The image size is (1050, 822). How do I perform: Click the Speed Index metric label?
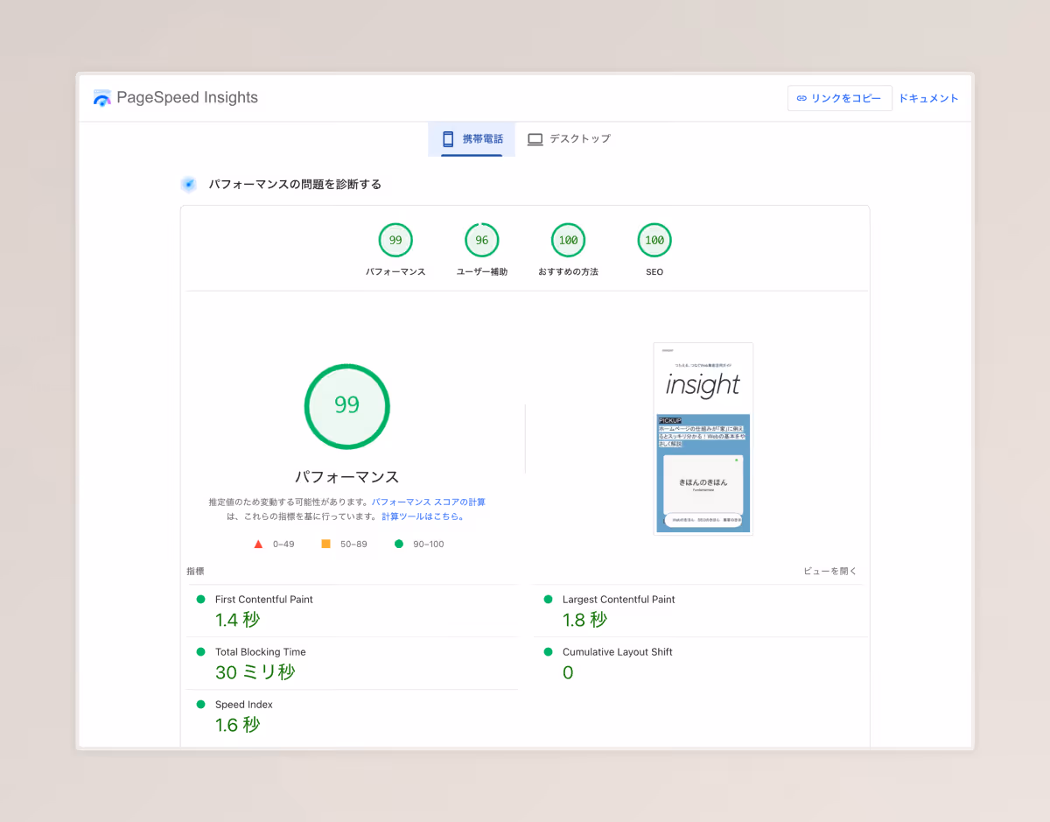(243, 705)
